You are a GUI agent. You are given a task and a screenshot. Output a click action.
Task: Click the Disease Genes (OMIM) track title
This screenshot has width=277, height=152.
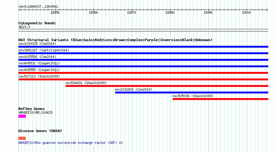[x=40, y=131]
